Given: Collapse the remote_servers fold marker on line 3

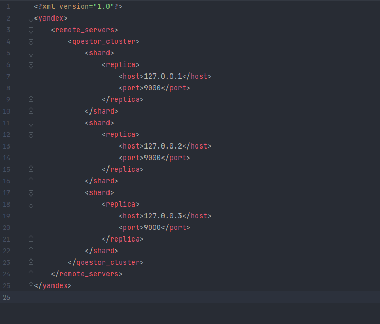Looking at the screenshot, I should [31, 30].
